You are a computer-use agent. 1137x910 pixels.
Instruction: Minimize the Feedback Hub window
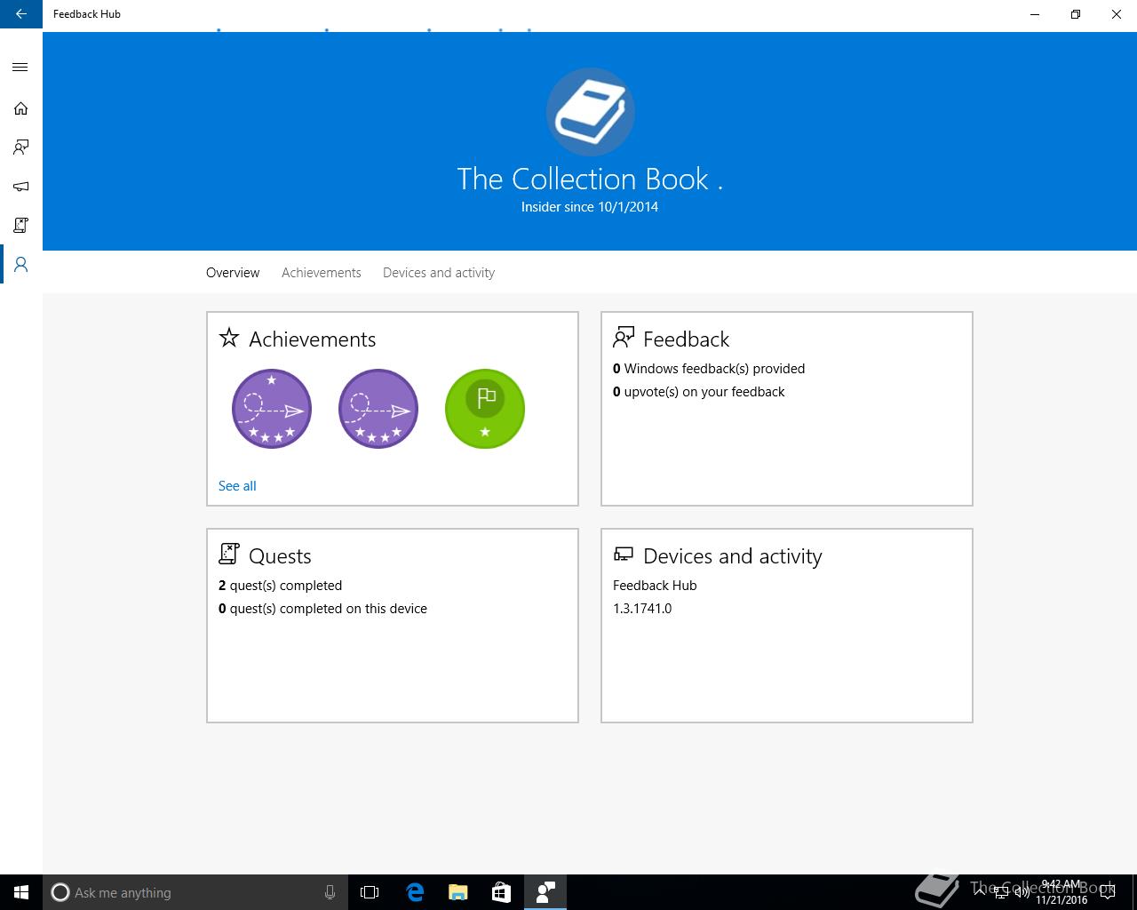pos(1035,14)
